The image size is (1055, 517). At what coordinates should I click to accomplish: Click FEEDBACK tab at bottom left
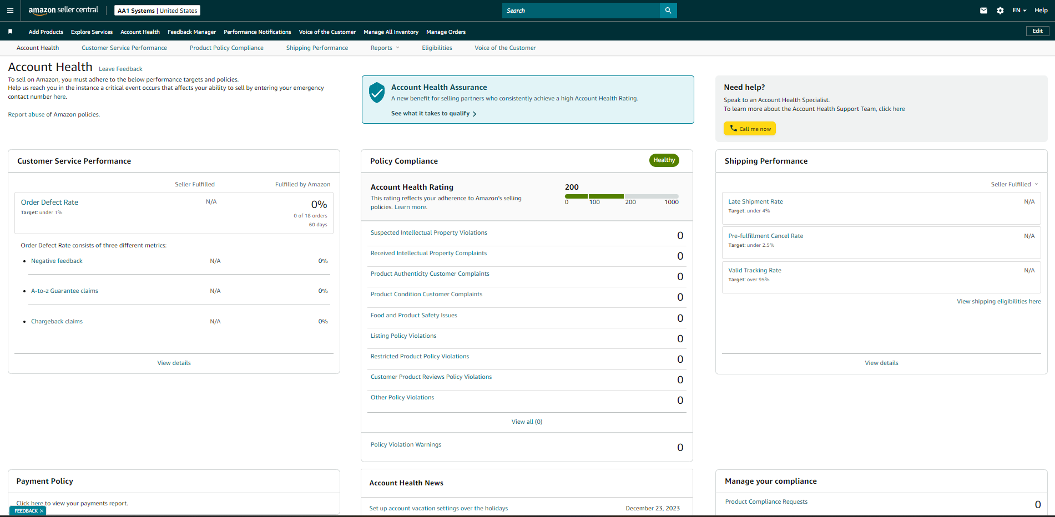pos(27,511)
